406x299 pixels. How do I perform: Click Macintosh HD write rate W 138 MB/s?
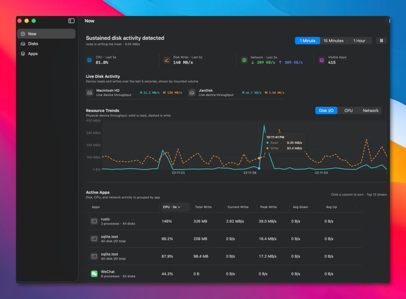coord(172,93)
